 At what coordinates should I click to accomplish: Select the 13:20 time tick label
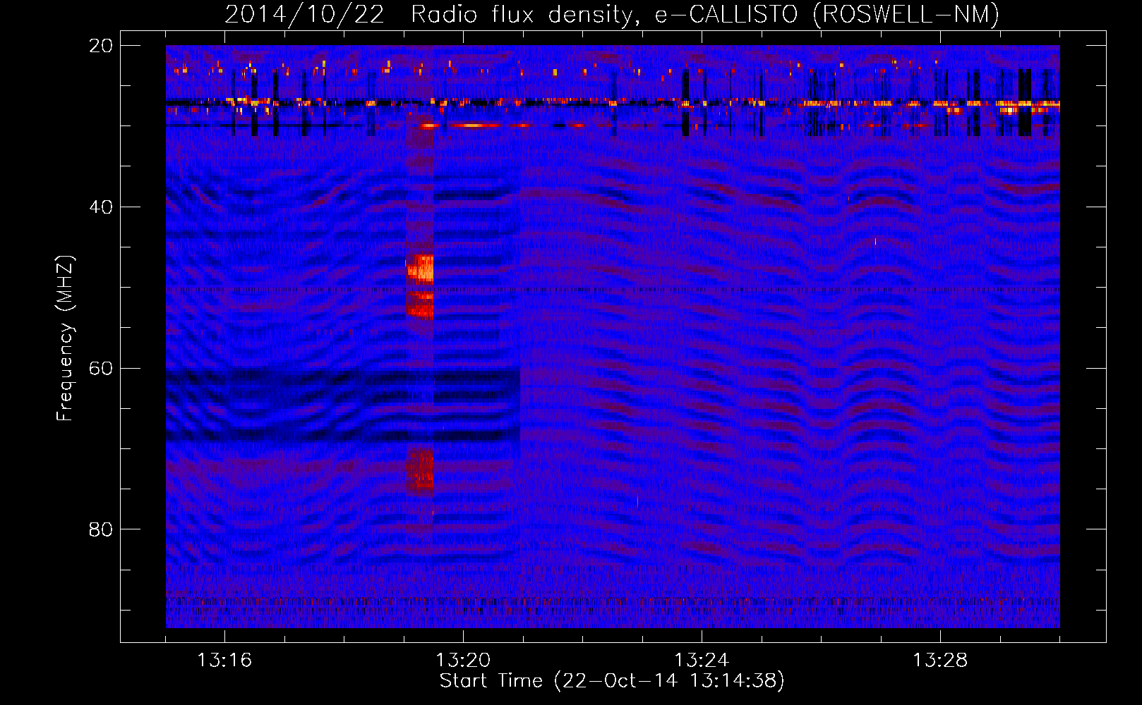pyautogui.click(x=463, y=660)
